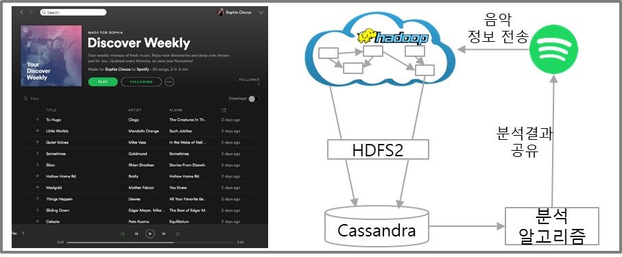Go forward with the right arrow
The width and height of the screenshot is (622, 257).
click(x=31, y=13)
